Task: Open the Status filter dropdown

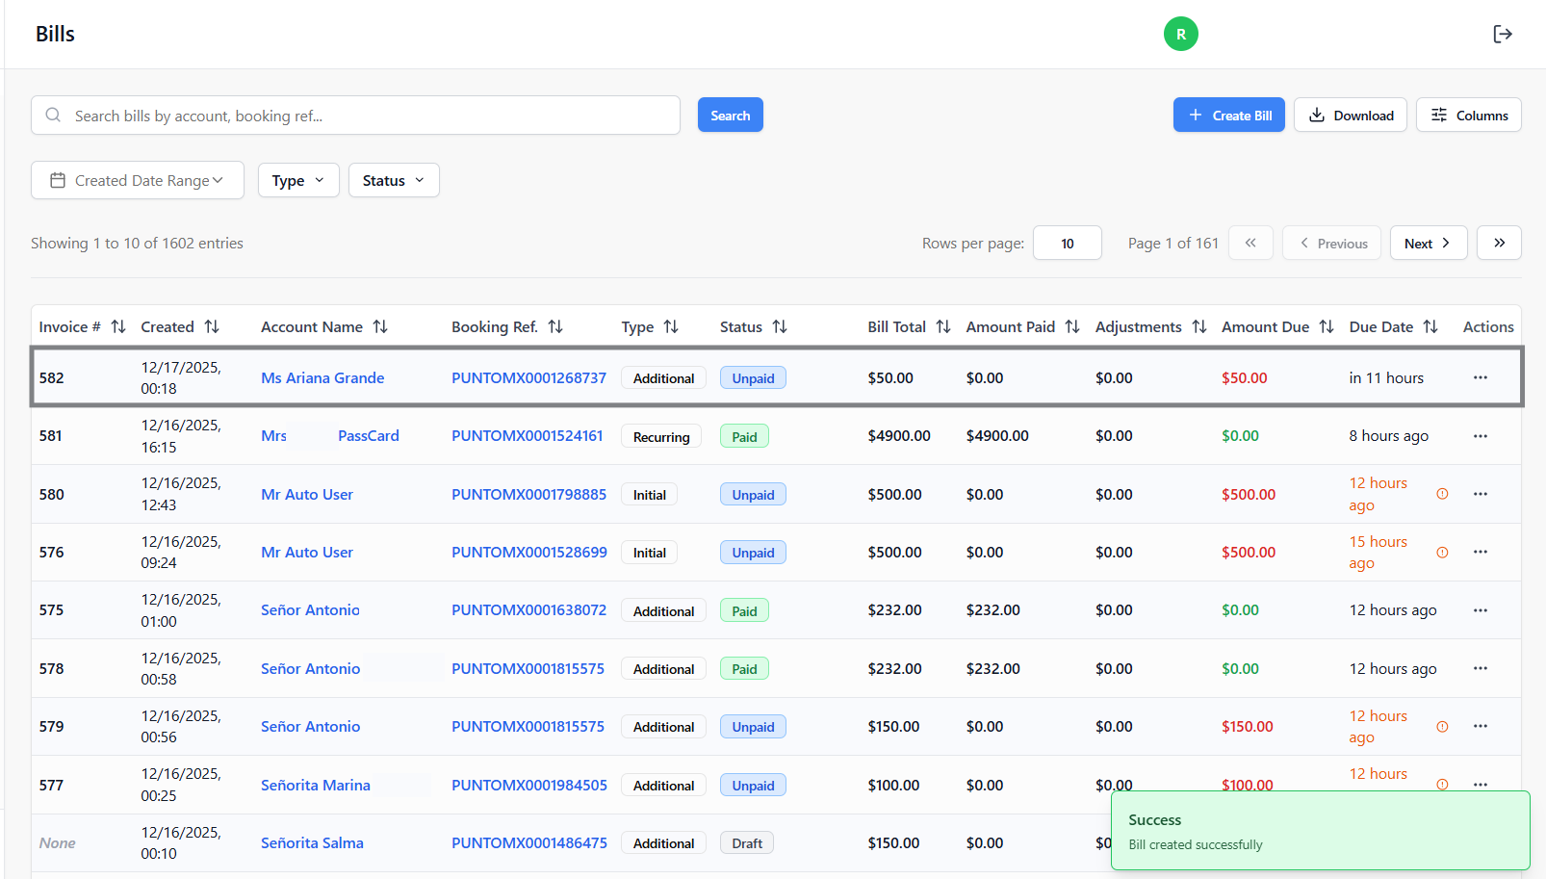Action: (394, 180)
